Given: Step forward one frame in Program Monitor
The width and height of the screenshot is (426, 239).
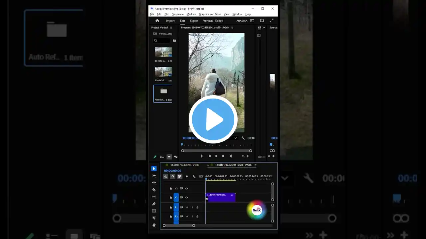Looking at the screenshot, I should [223, 156].
